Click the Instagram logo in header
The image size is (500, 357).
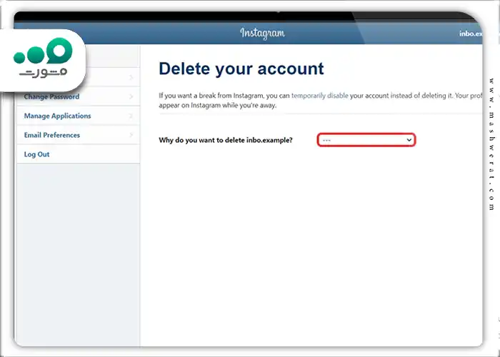point(262,33)
